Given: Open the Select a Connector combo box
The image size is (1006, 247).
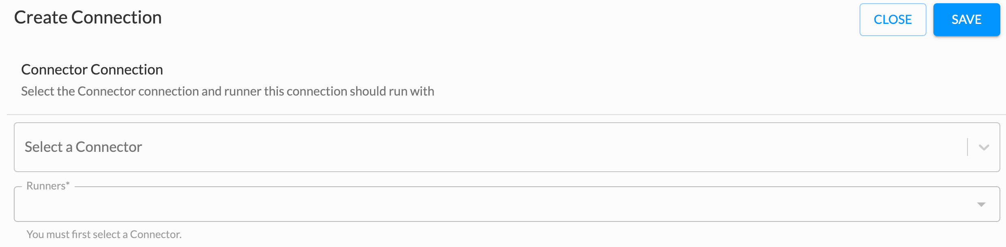Looking at the screenshot, I should 507,147.
